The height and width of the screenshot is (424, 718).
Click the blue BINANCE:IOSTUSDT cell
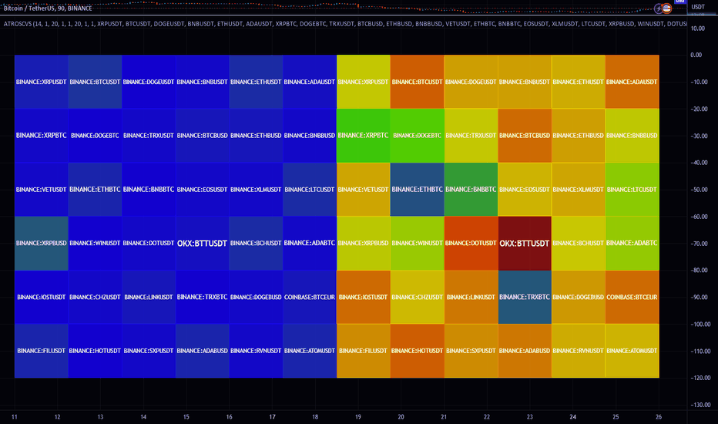tap(41, 297)
